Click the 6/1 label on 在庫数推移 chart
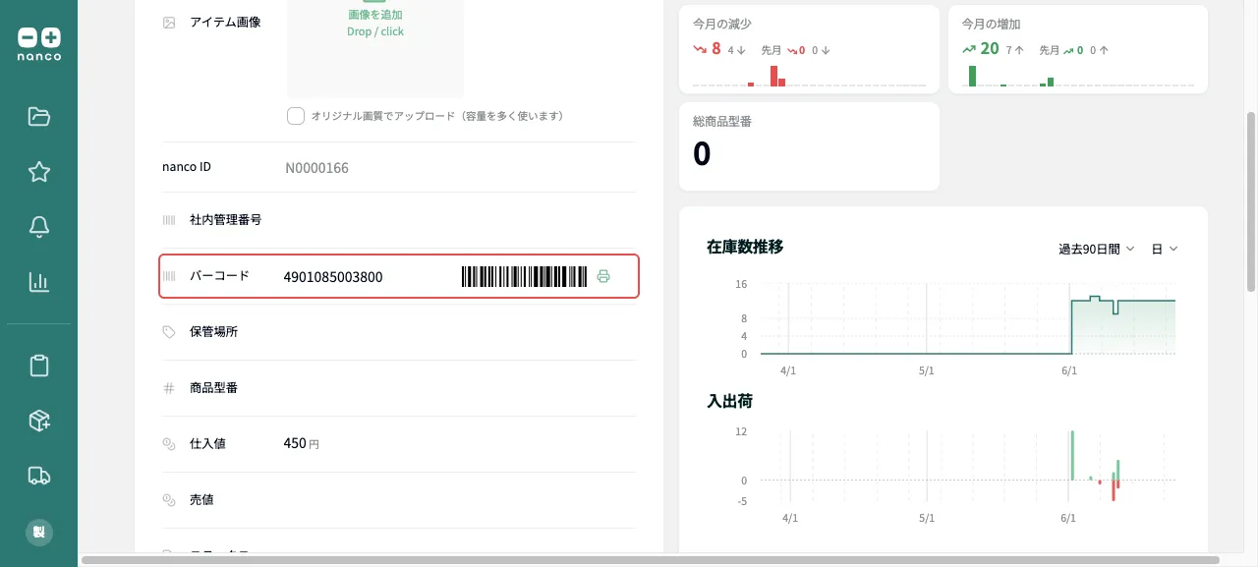The height and width of the screenshot is (567, 1258). (x=1069, y=371)
